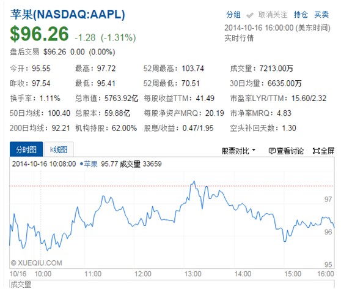The image size is (341, 289).
Task: Expand the 股票对比 dropdown
Action: tap(238, 151)
